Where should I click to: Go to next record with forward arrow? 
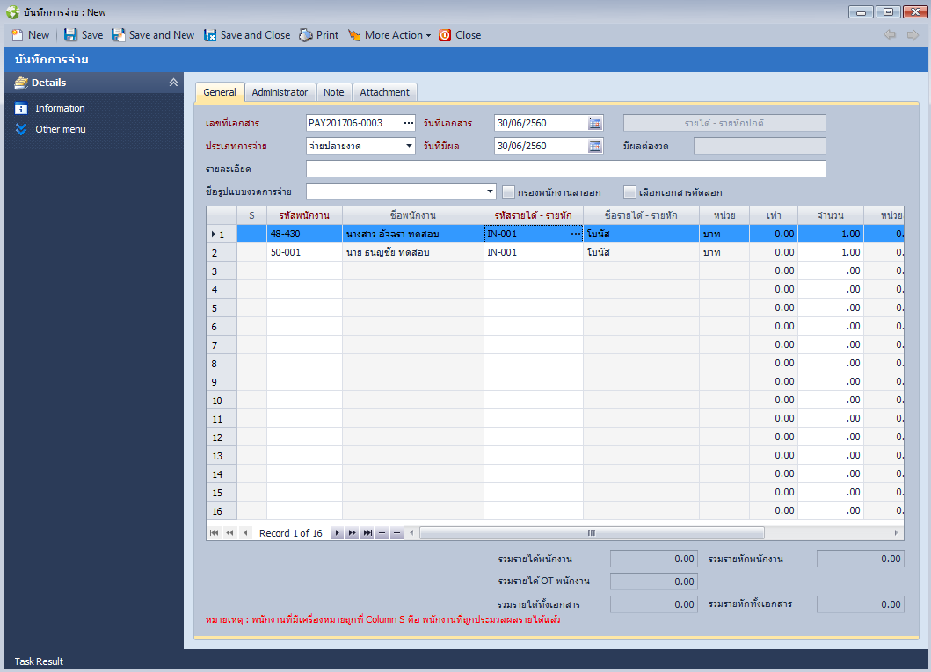pyautogui.click(x=913, y=35)
